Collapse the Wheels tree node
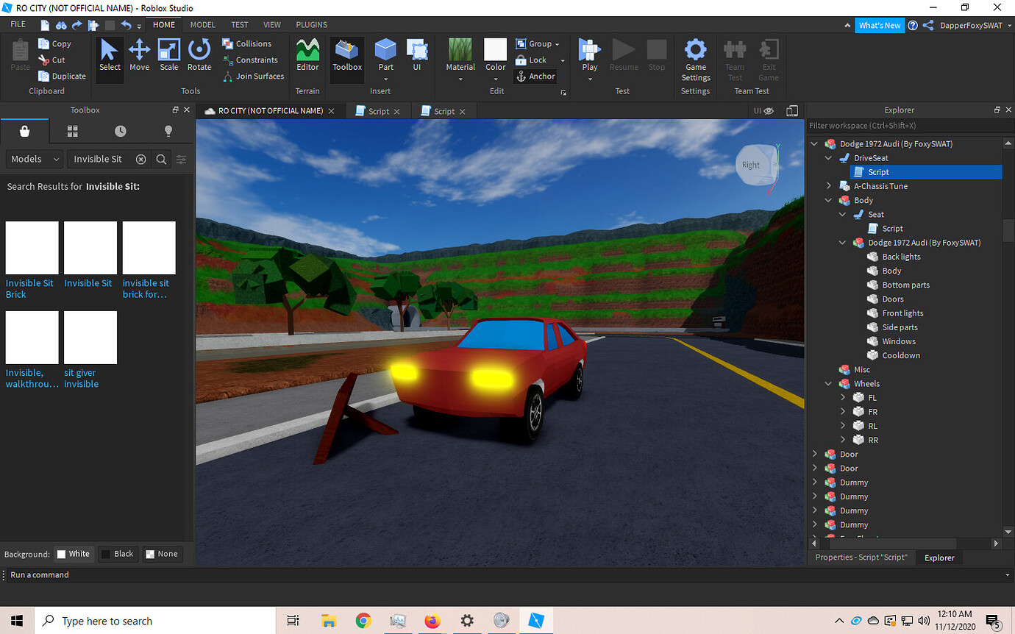The width and height of the screenshot is (1015, 634). (829, 384)
